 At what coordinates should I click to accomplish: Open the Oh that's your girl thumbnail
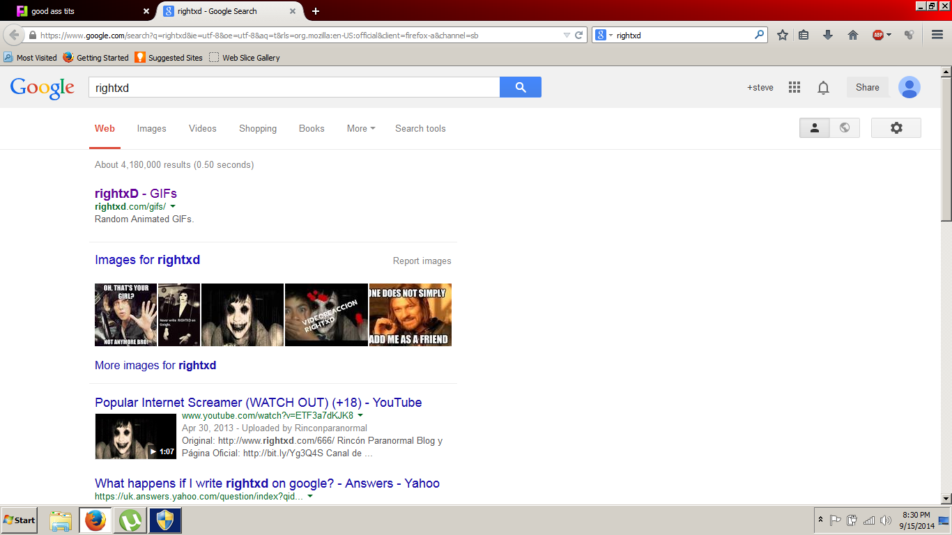pyautogui.click(x=126, y=315)
